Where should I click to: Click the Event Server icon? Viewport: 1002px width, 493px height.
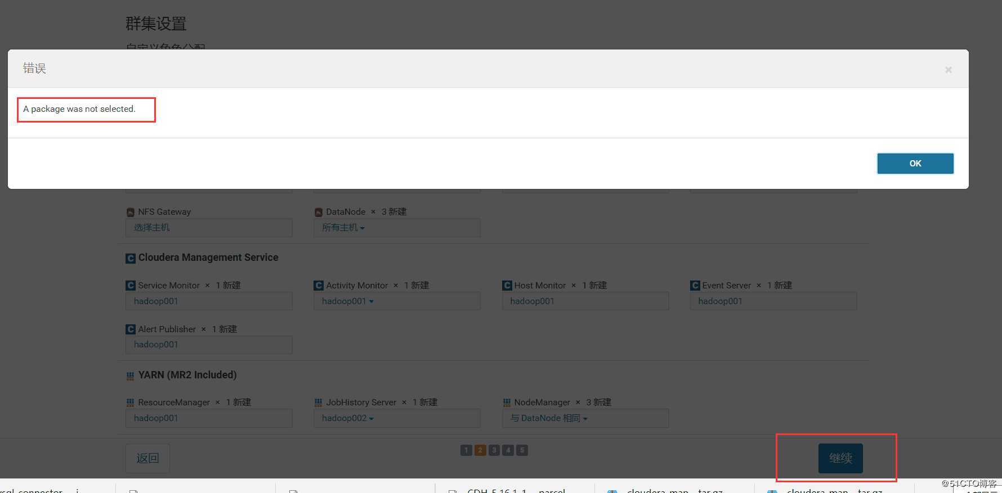pos(695,286)
